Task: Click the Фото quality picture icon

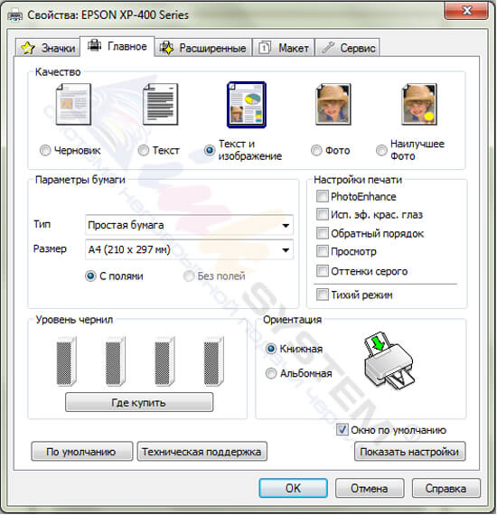Action: (333, 104)
